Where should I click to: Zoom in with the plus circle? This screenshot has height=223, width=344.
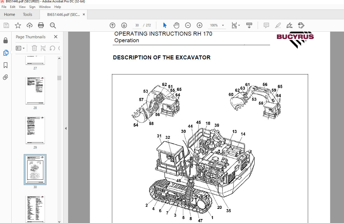pos(200,25)
